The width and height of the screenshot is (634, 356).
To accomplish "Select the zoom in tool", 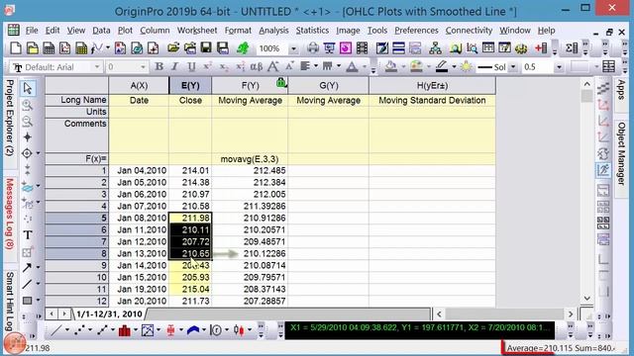I will [x=28, y=105].
